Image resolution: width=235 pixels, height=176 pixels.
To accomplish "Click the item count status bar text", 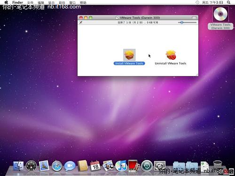I will pyautogui.click(x=138, y=23).
